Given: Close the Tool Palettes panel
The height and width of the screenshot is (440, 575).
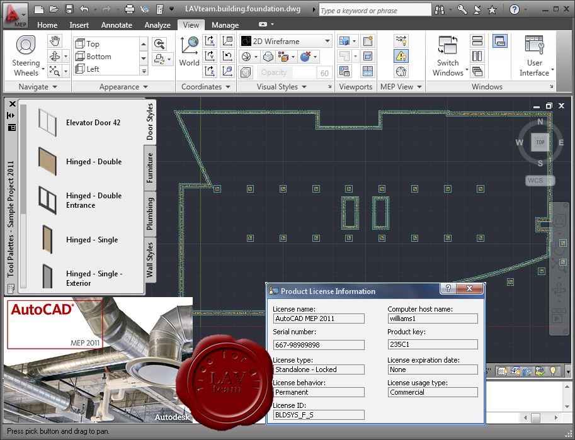Looking at the screenshot, I should coord(12,104).
